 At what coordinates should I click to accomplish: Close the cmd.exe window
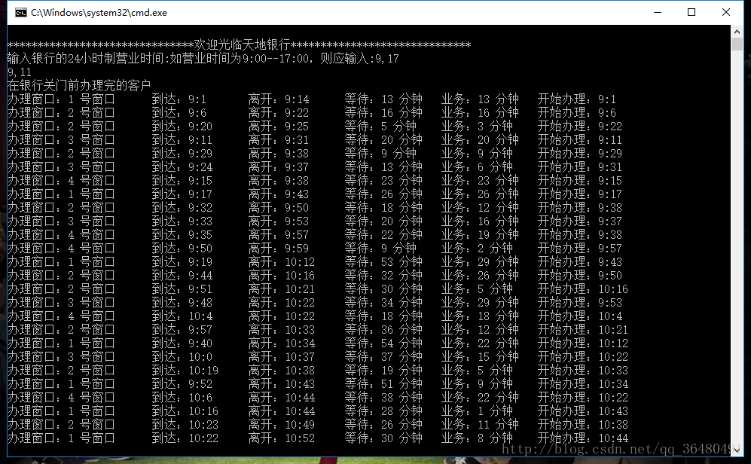(x=725, y=13)
